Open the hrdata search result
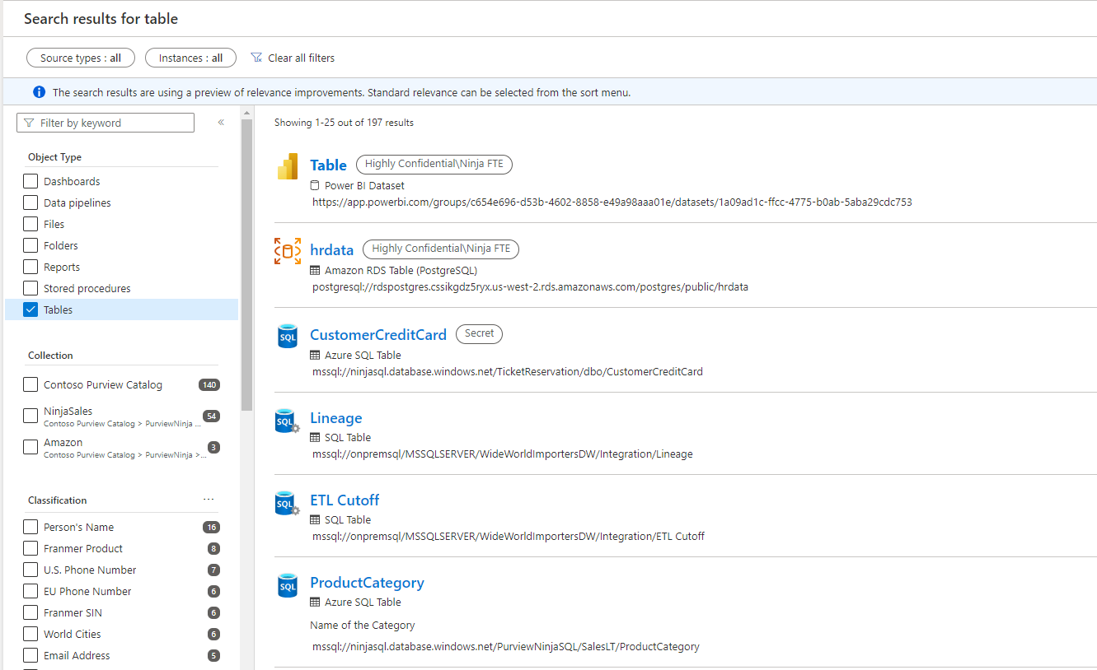Screen dimensions: 1097x670 point(331,250)
